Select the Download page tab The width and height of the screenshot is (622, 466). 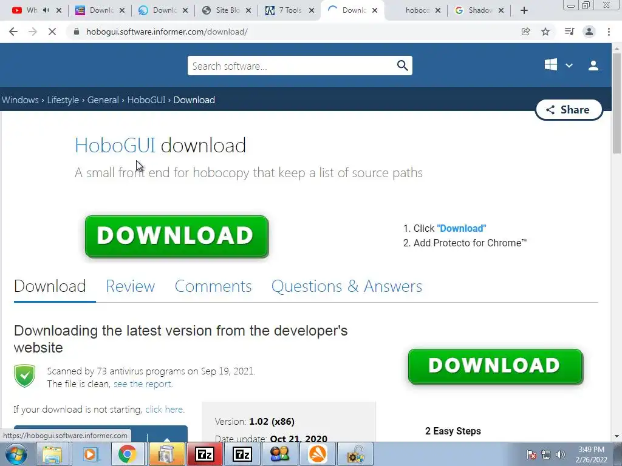point(50,286)
